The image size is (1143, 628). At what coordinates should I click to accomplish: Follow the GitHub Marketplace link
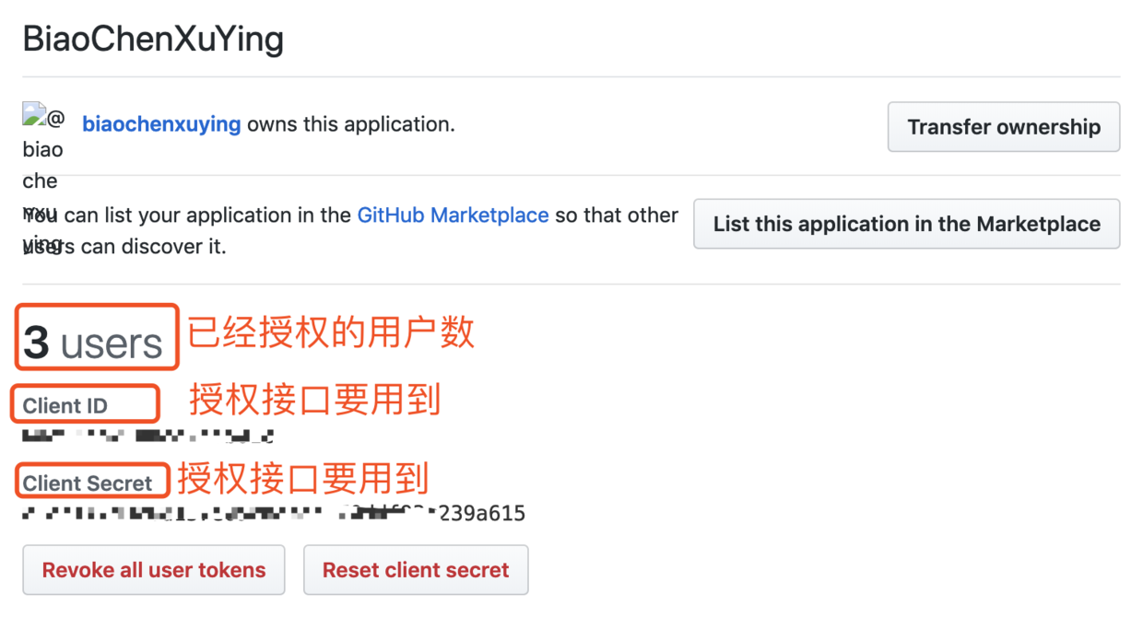453,215
